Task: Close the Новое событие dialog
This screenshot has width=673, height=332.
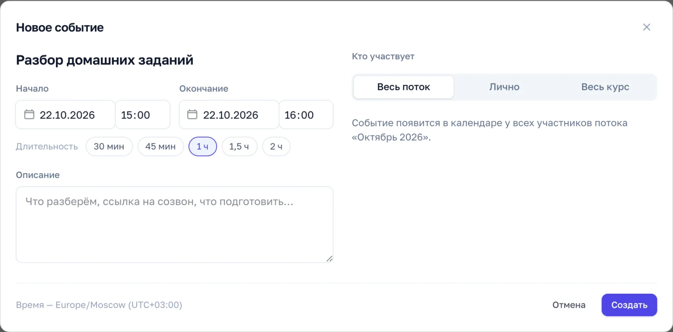Action: pyautogui.click(x=647, y=27)
